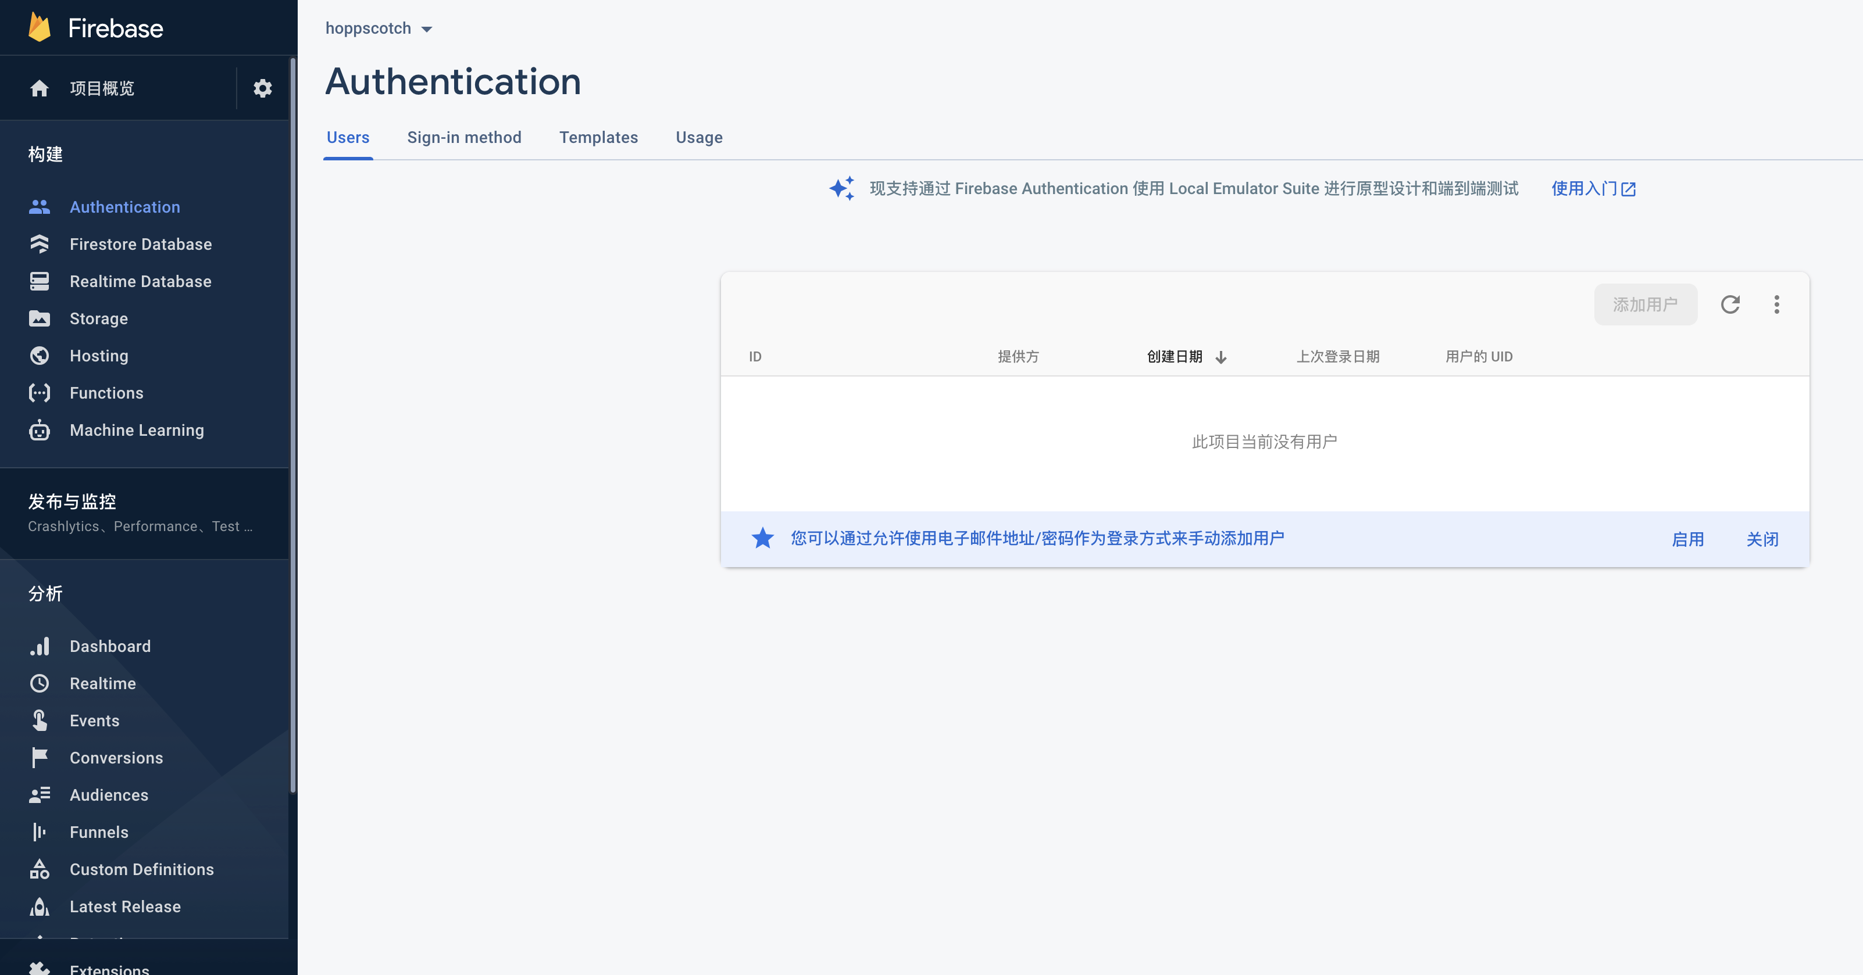Image resolution: width=1863 pixels, height=975 pixels.
Task: Click the 启用 button in banner
Action: point(1687,539)
